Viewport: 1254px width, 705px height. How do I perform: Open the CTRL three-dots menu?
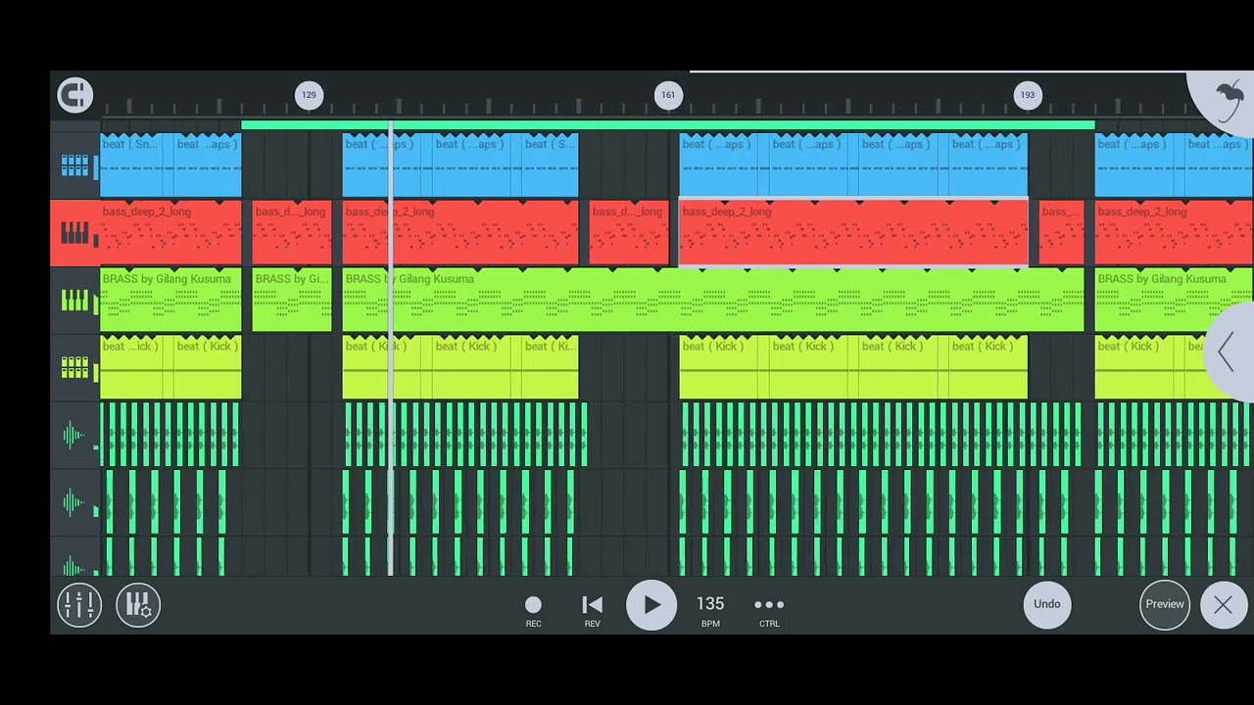769,611
